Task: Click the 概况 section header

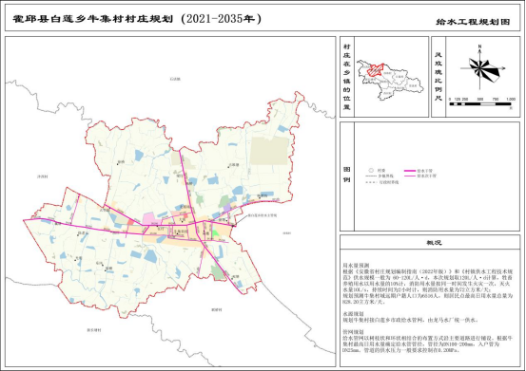Action: tap(434, 243)
